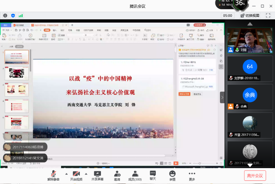Image resolution: width=275 pixels, height=184 pixels.
Task: Open the 动画 ribbon tab
Action: coord(78,30)
